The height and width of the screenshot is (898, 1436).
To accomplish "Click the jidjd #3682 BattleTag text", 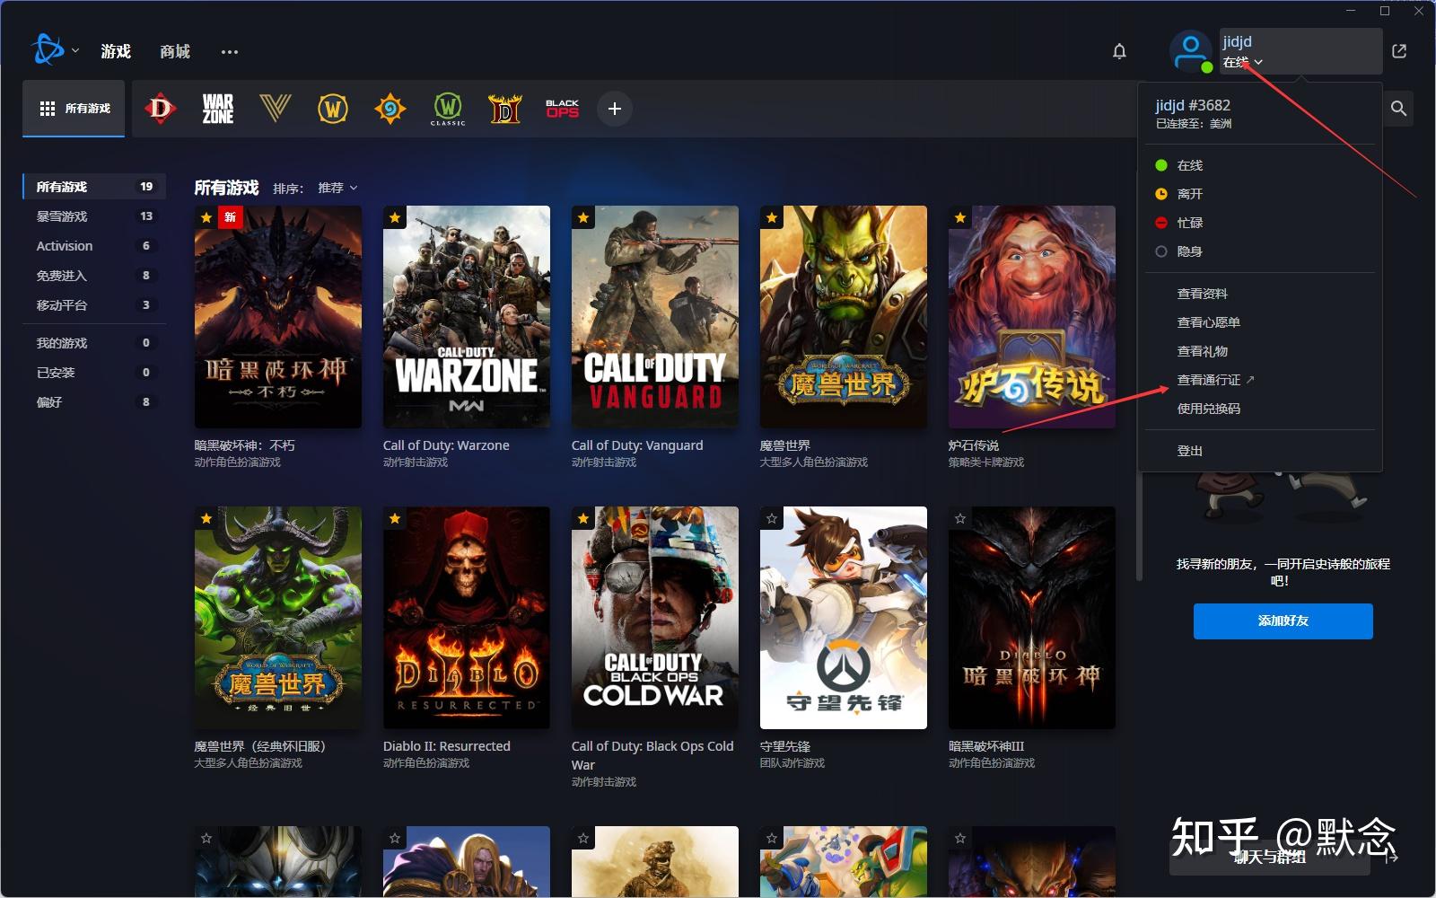I will point(1193,105).
